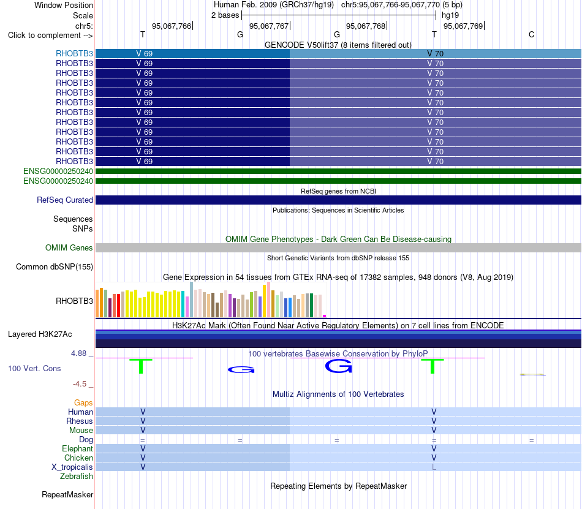Click the -4.5 lower axis value
This screenshot has height=509, width=582.
[80, 383]
